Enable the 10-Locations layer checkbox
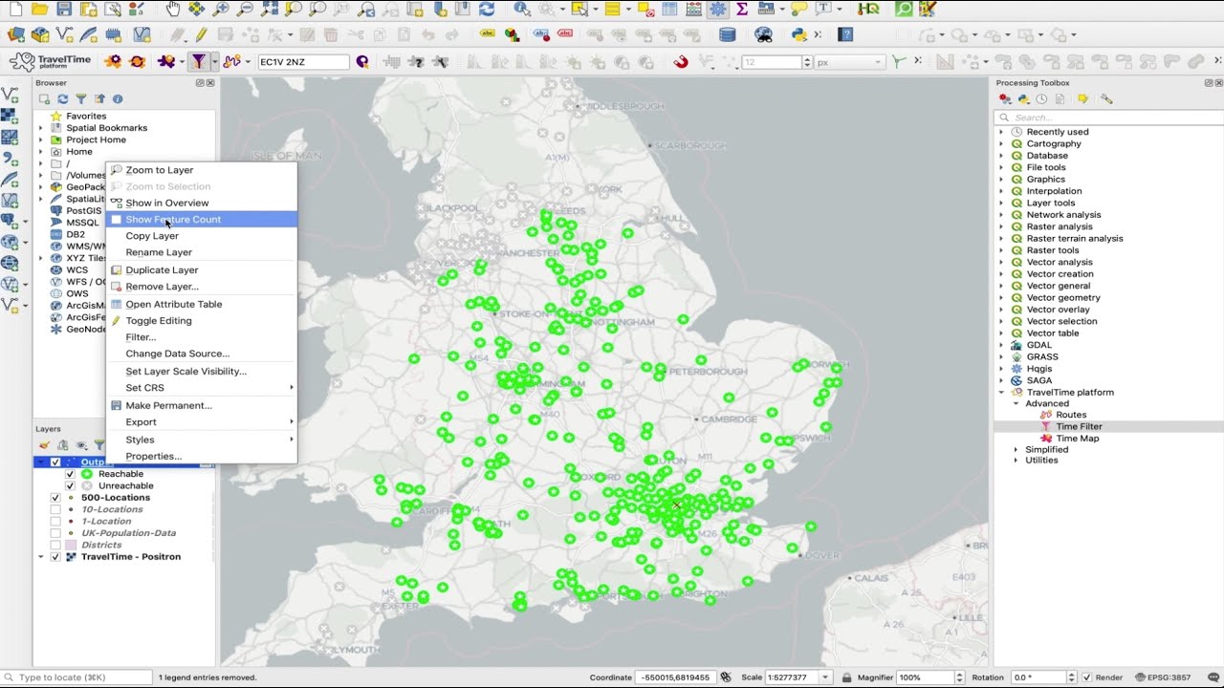Viewport: 1224px width, 688px height. (x=55, y=509)
